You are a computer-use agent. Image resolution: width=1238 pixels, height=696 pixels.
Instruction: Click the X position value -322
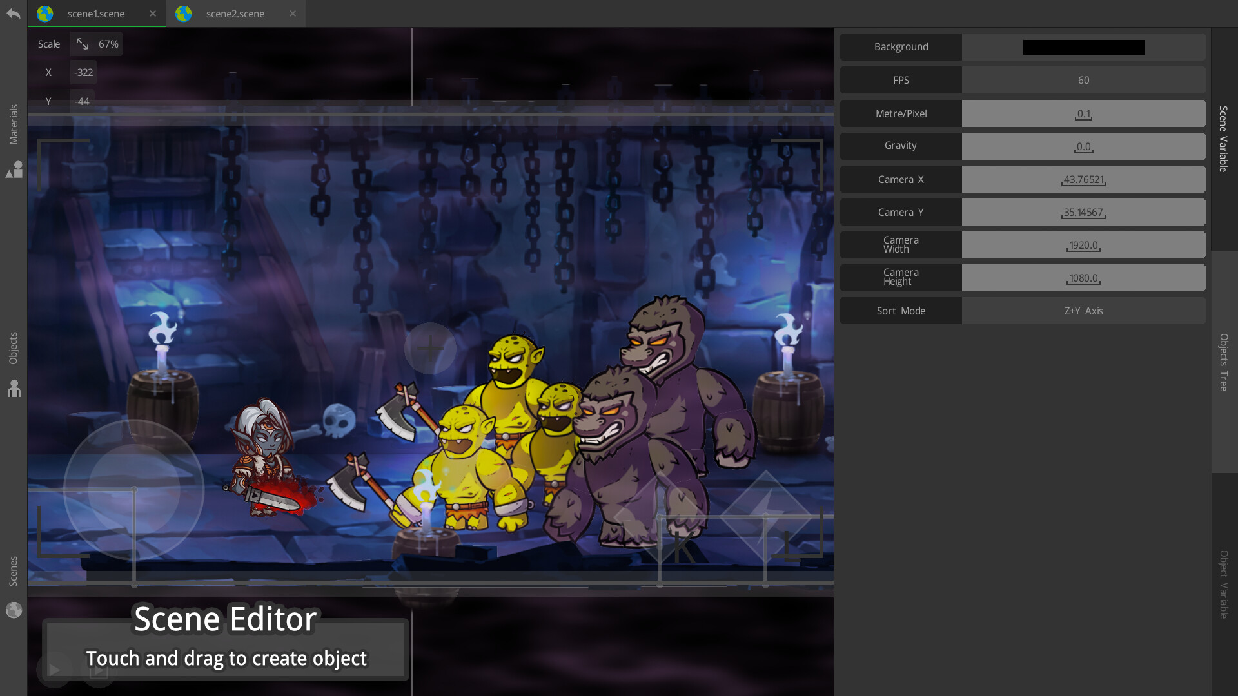pyautogui.click(x=83, y=72)
